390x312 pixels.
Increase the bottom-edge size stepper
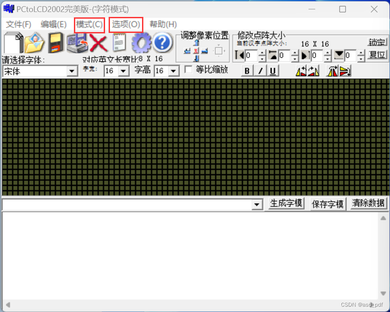(361, 53)
